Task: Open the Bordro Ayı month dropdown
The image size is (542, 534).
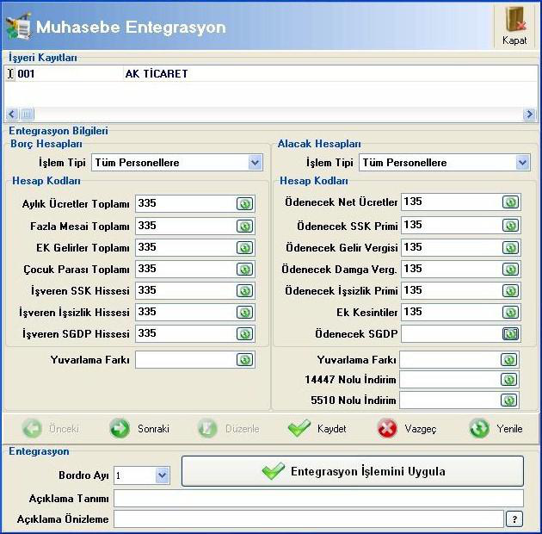Action: click(162, 475)
